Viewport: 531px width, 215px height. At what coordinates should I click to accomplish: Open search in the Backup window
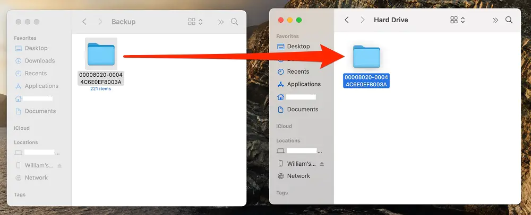(x=234, y=22)
